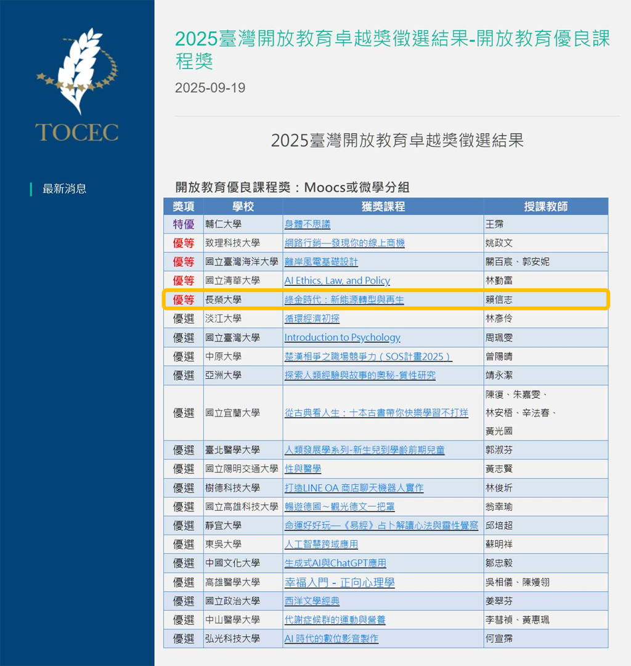631x666 pixels.
Task: Click the 性與醫學 course link
Action: click(x=303, y=469)
